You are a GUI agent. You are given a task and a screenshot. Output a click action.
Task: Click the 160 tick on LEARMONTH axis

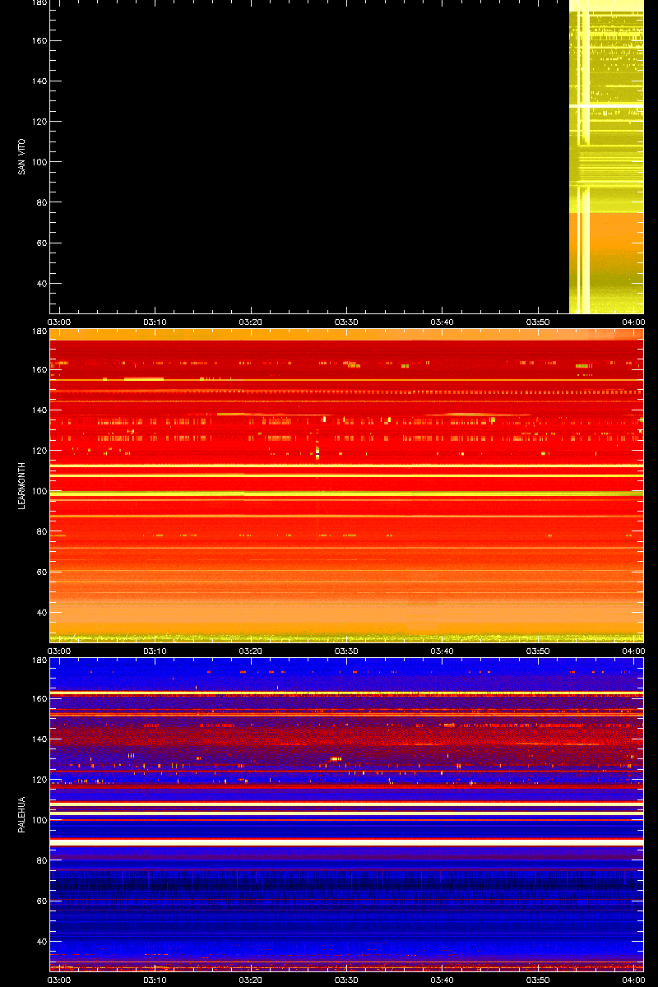pyautogui.click(x=38, y=370)
